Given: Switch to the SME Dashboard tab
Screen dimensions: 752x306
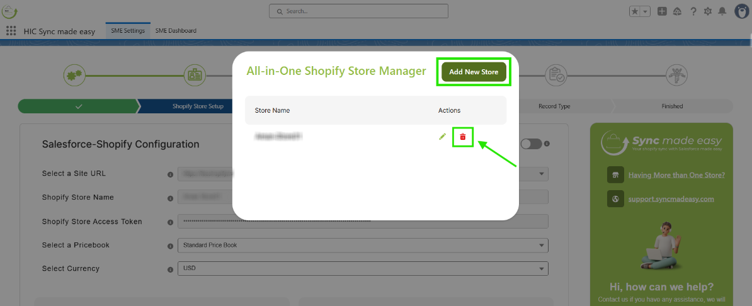Looking at the screenshot, I should coord(176,31).
